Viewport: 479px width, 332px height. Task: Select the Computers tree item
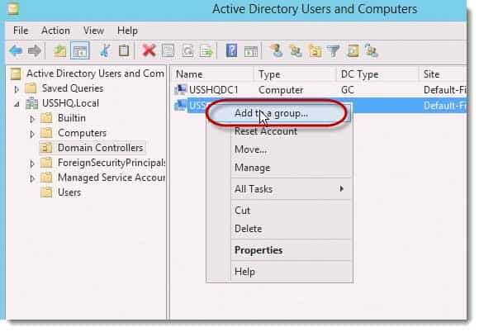[x=82, y=133]
